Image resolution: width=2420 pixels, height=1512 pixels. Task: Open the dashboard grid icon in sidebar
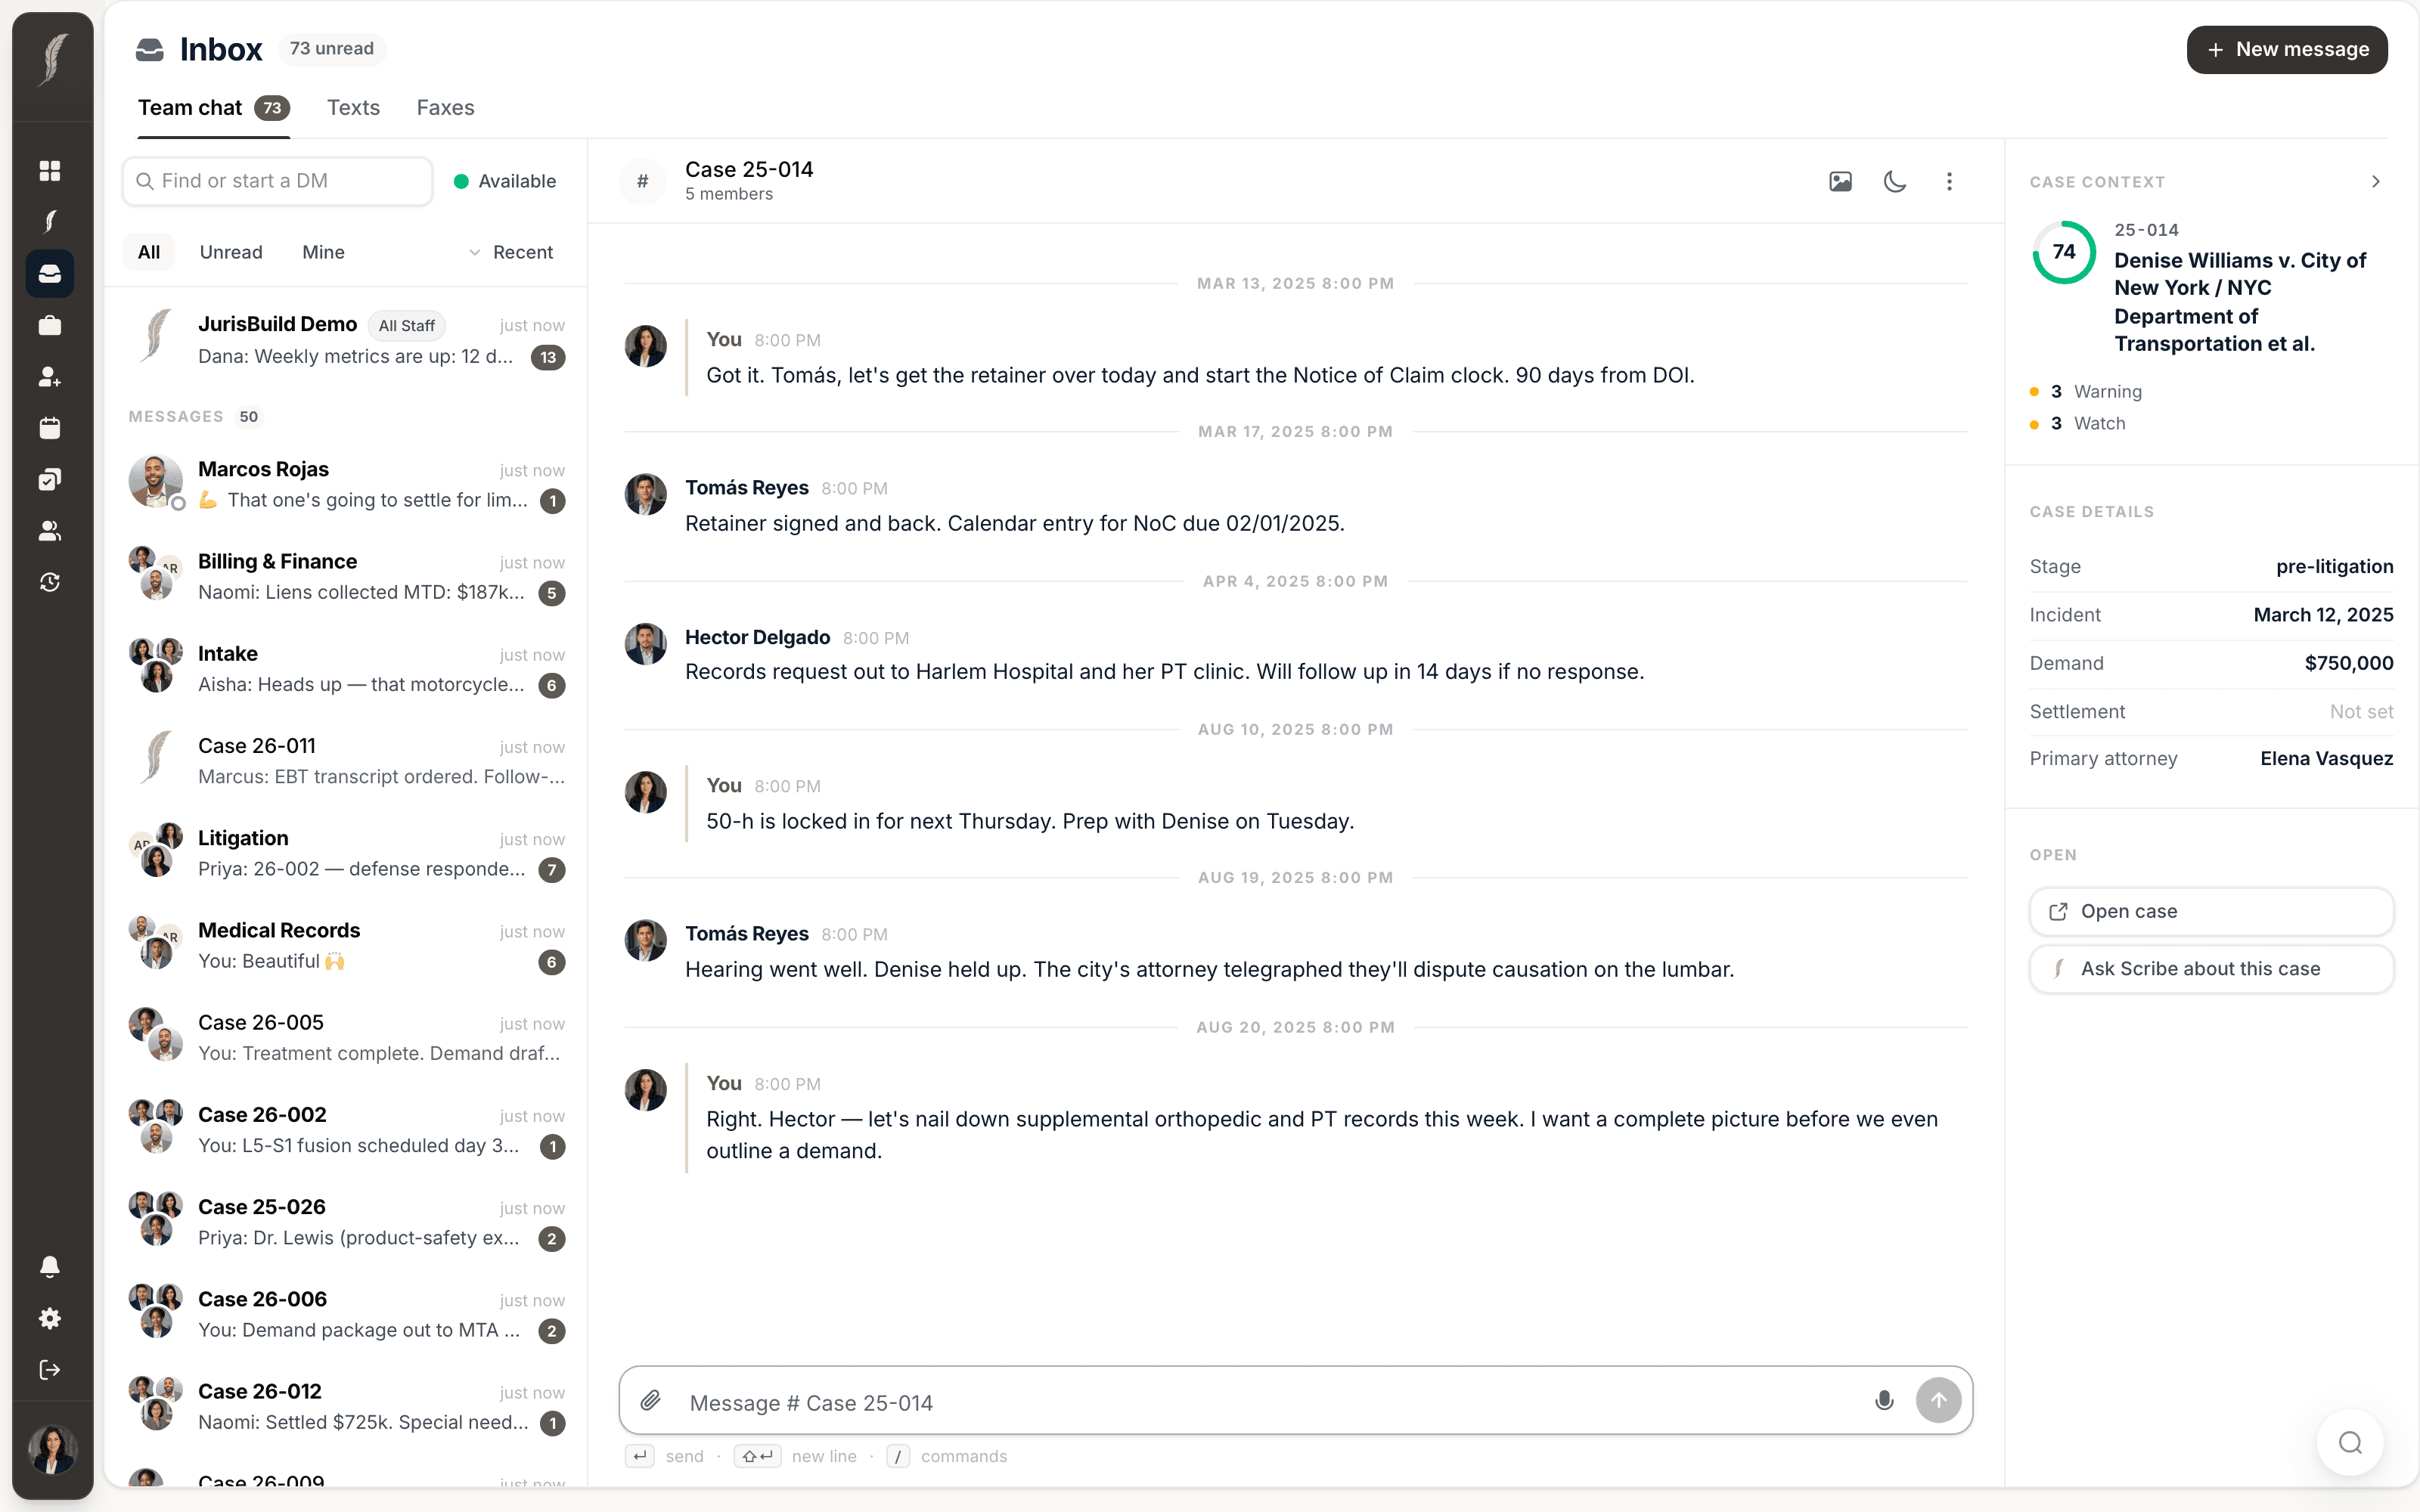coord(50,171)
